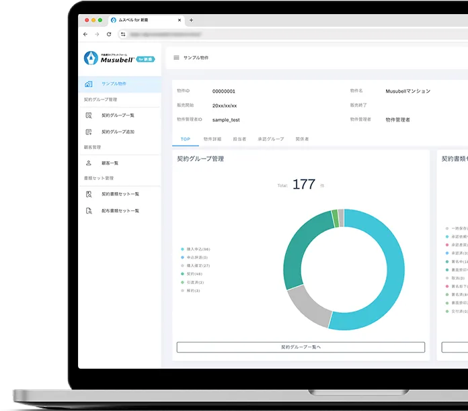Click the 契約グループ一覧 sidebar icon
This screenshot has height=411, width=468.
click(x=89, y=116)
